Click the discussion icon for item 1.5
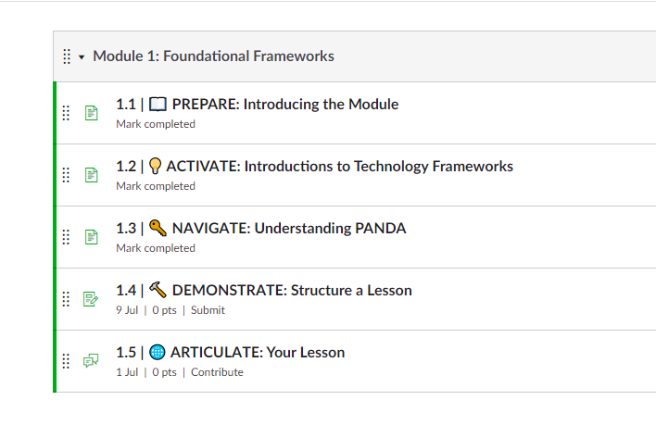Screen dimensions: 656x425 91,360
